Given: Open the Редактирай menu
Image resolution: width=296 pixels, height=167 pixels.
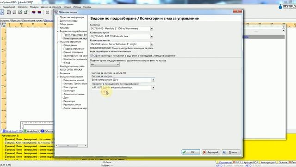Looking at the screenshot, I should click(x=9, y=7).
